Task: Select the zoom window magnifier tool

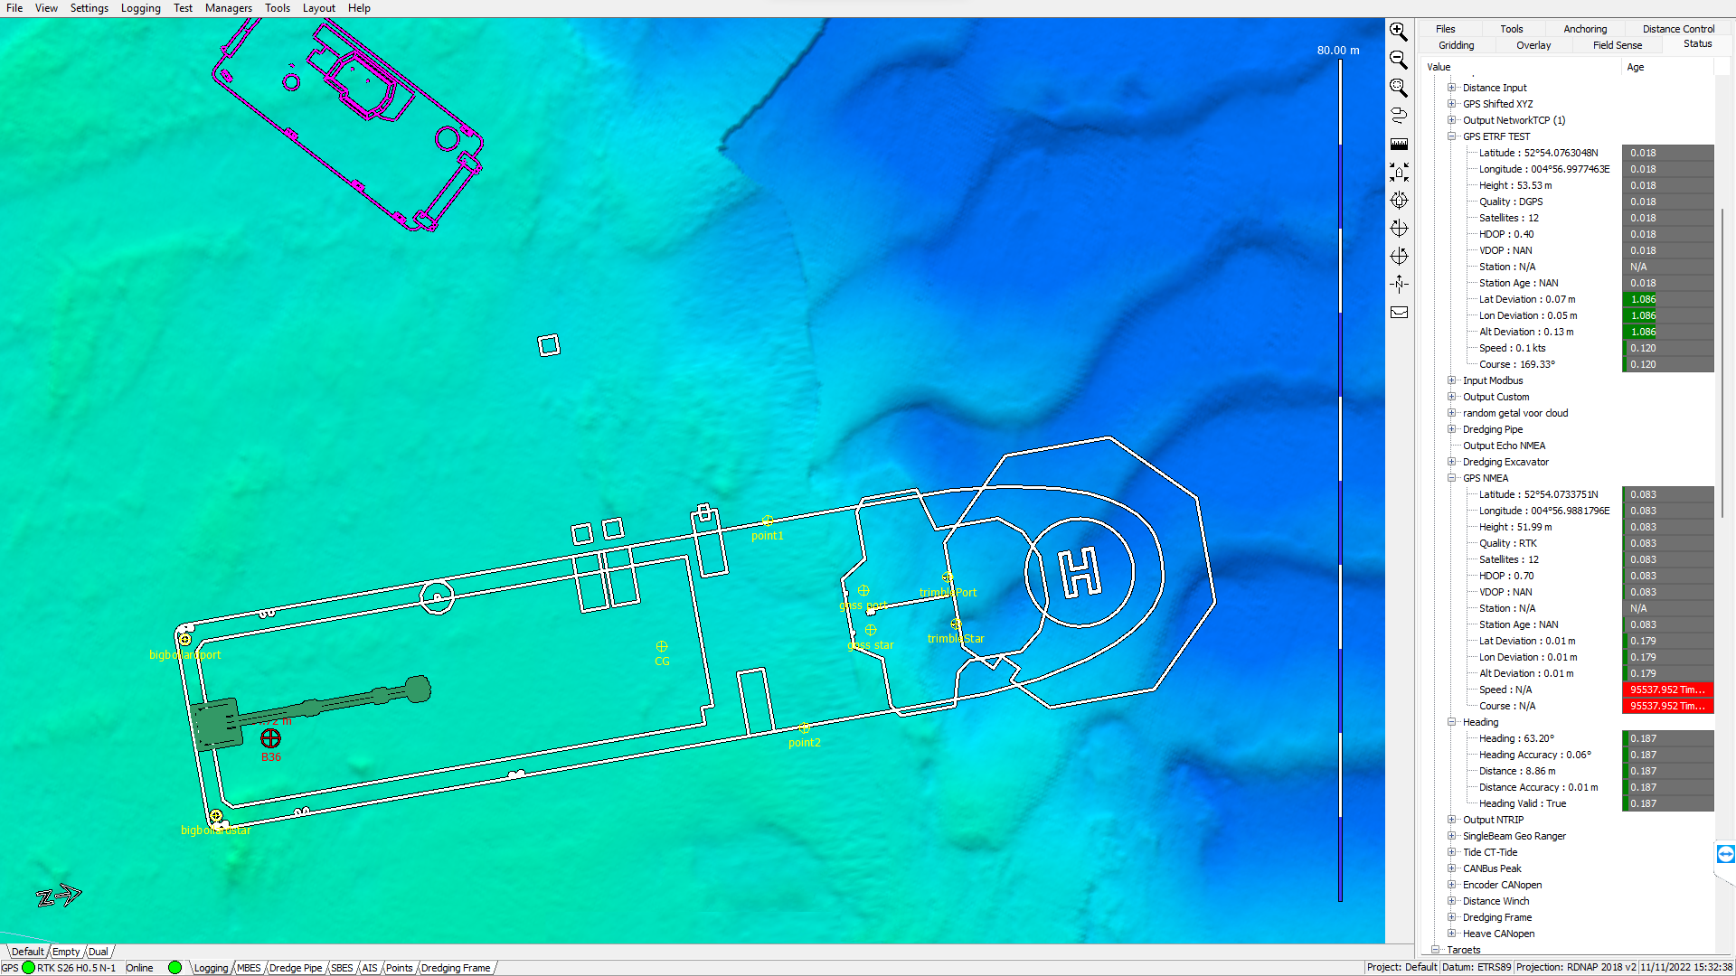Action: coord(1399,89)
